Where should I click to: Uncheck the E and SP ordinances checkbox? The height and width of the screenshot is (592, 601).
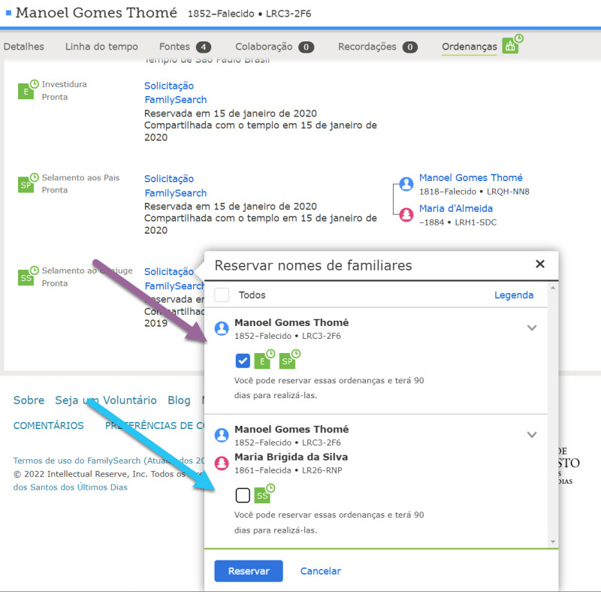pos(243,361)
